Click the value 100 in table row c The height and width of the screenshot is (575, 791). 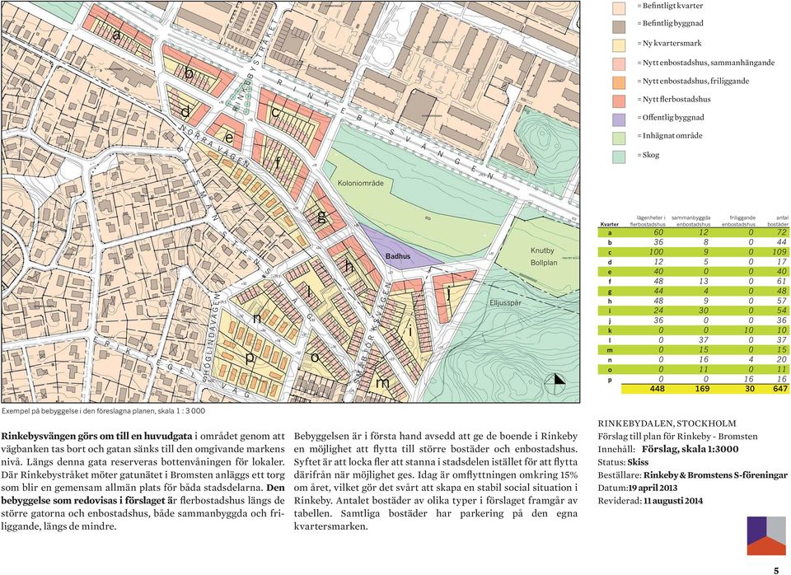pyautogui.click(x=657, y=251)
